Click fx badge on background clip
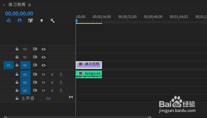Viewport: 207px width, 118px height. [81, 73]
